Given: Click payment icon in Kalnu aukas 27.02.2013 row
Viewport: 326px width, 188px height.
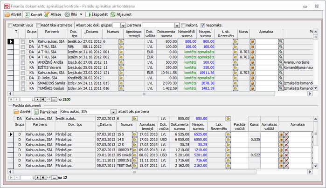Looking at the screenshot, I should pos(252,41).
